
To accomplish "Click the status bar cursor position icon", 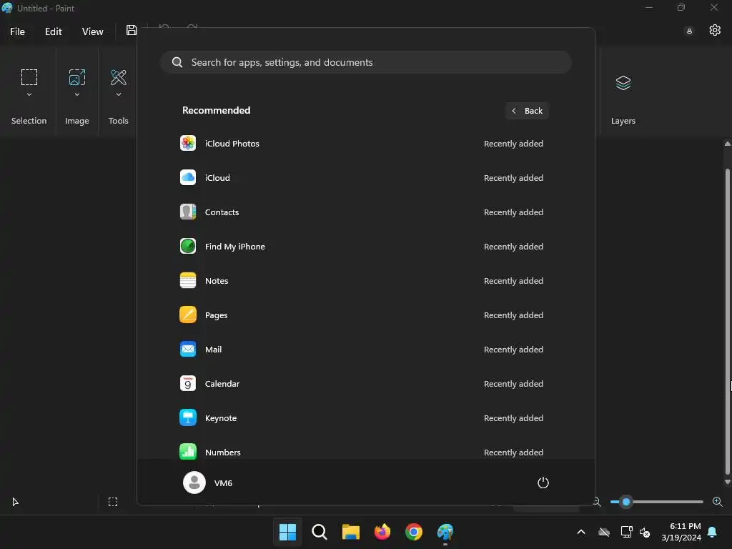I will pos(15,502).
